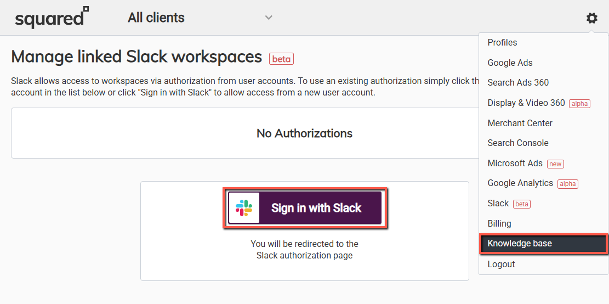Screen dimensions: 609x304
Task: Choose Search Ads 360 menu entry
Action: coord(518,82)
